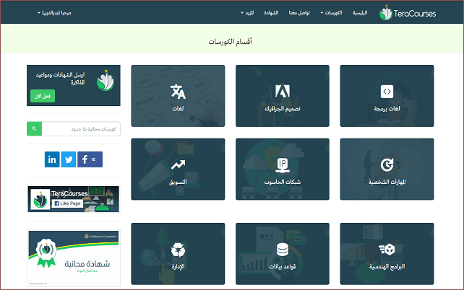Viewport: 464px width, 290px height.
Task: Open the Adobe graphic design category icon
Action: click(282, 92)
